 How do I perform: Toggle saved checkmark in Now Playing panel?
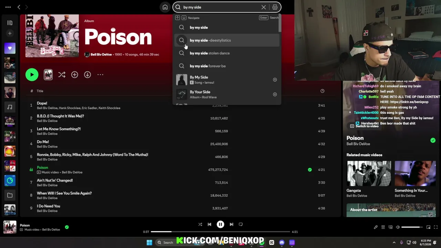[x=433, y=140]
